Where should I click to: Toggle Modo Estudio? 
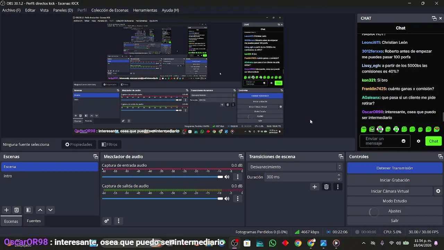395,201
